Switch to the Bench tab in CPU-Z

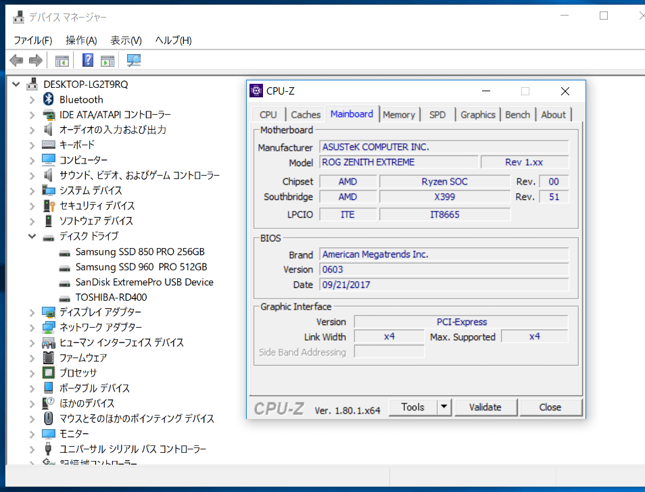coord(517,115)
